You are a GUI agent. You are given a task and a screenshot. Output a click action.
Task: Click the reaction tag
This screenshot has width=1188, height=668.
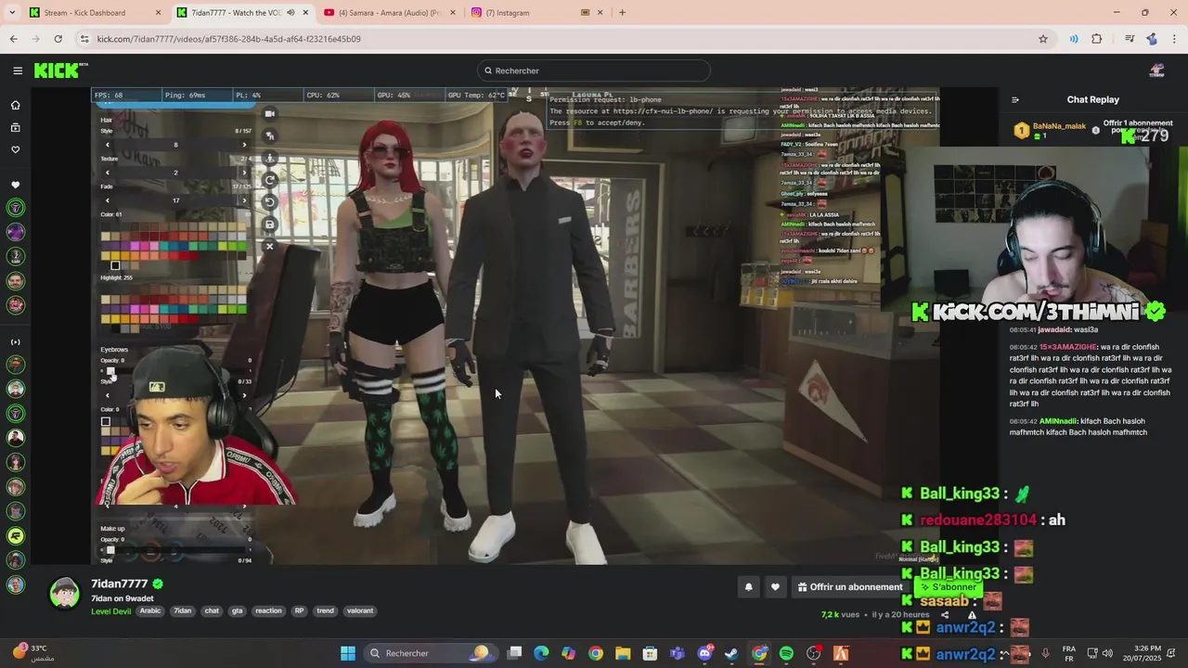(x=268, y=610)
